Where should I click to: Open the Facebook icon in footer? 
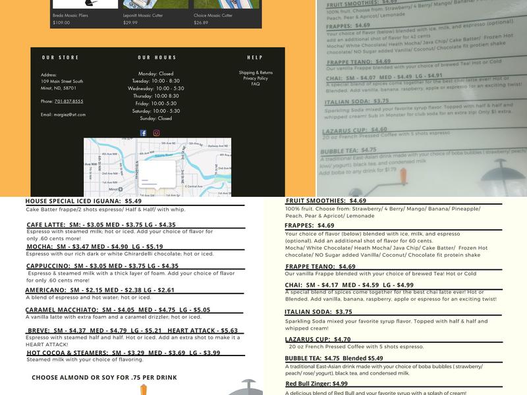[143, 133]
